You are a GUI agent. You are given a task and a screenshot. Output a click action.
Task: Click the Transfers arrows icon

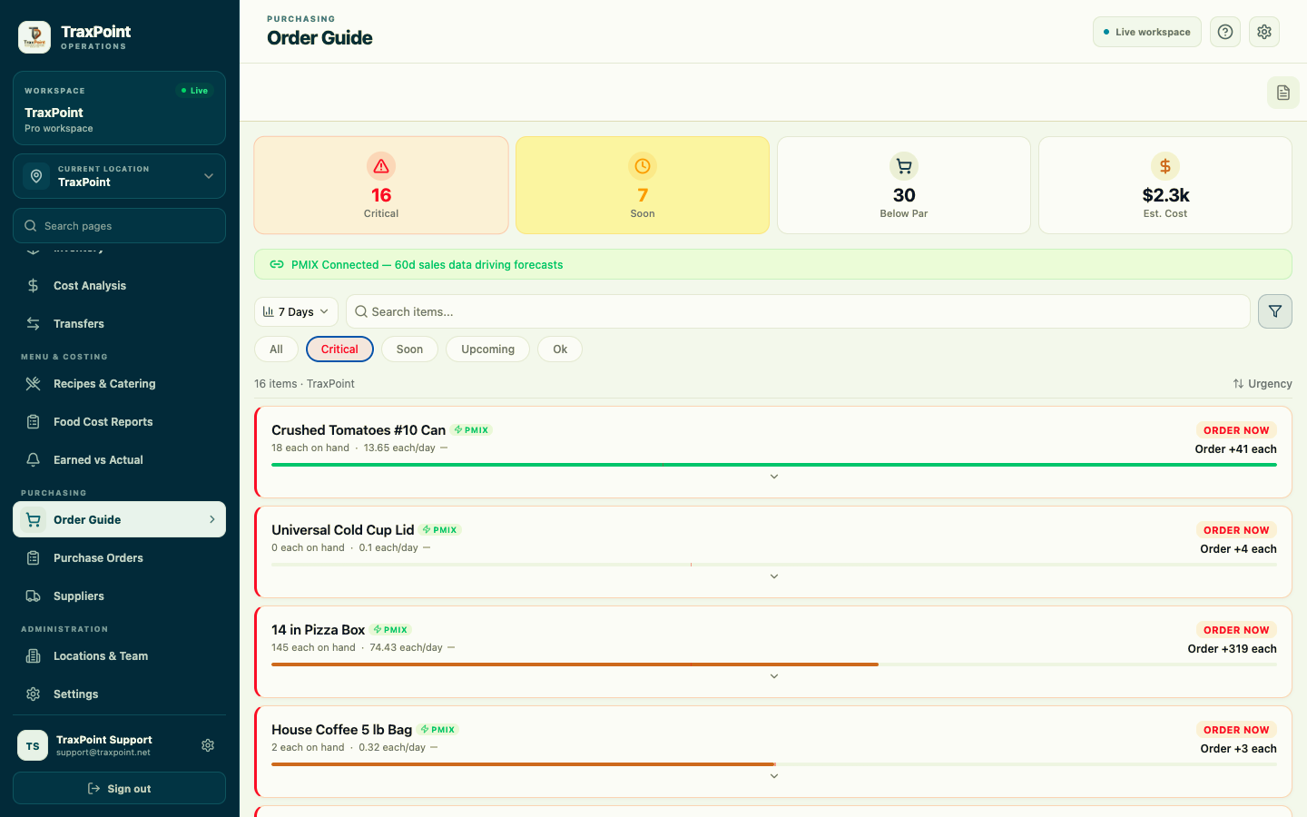coord(34,324)
